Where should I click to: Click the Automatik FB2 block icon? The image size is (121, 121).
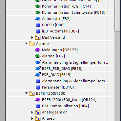pyautogui.click(x=38, y=19)
